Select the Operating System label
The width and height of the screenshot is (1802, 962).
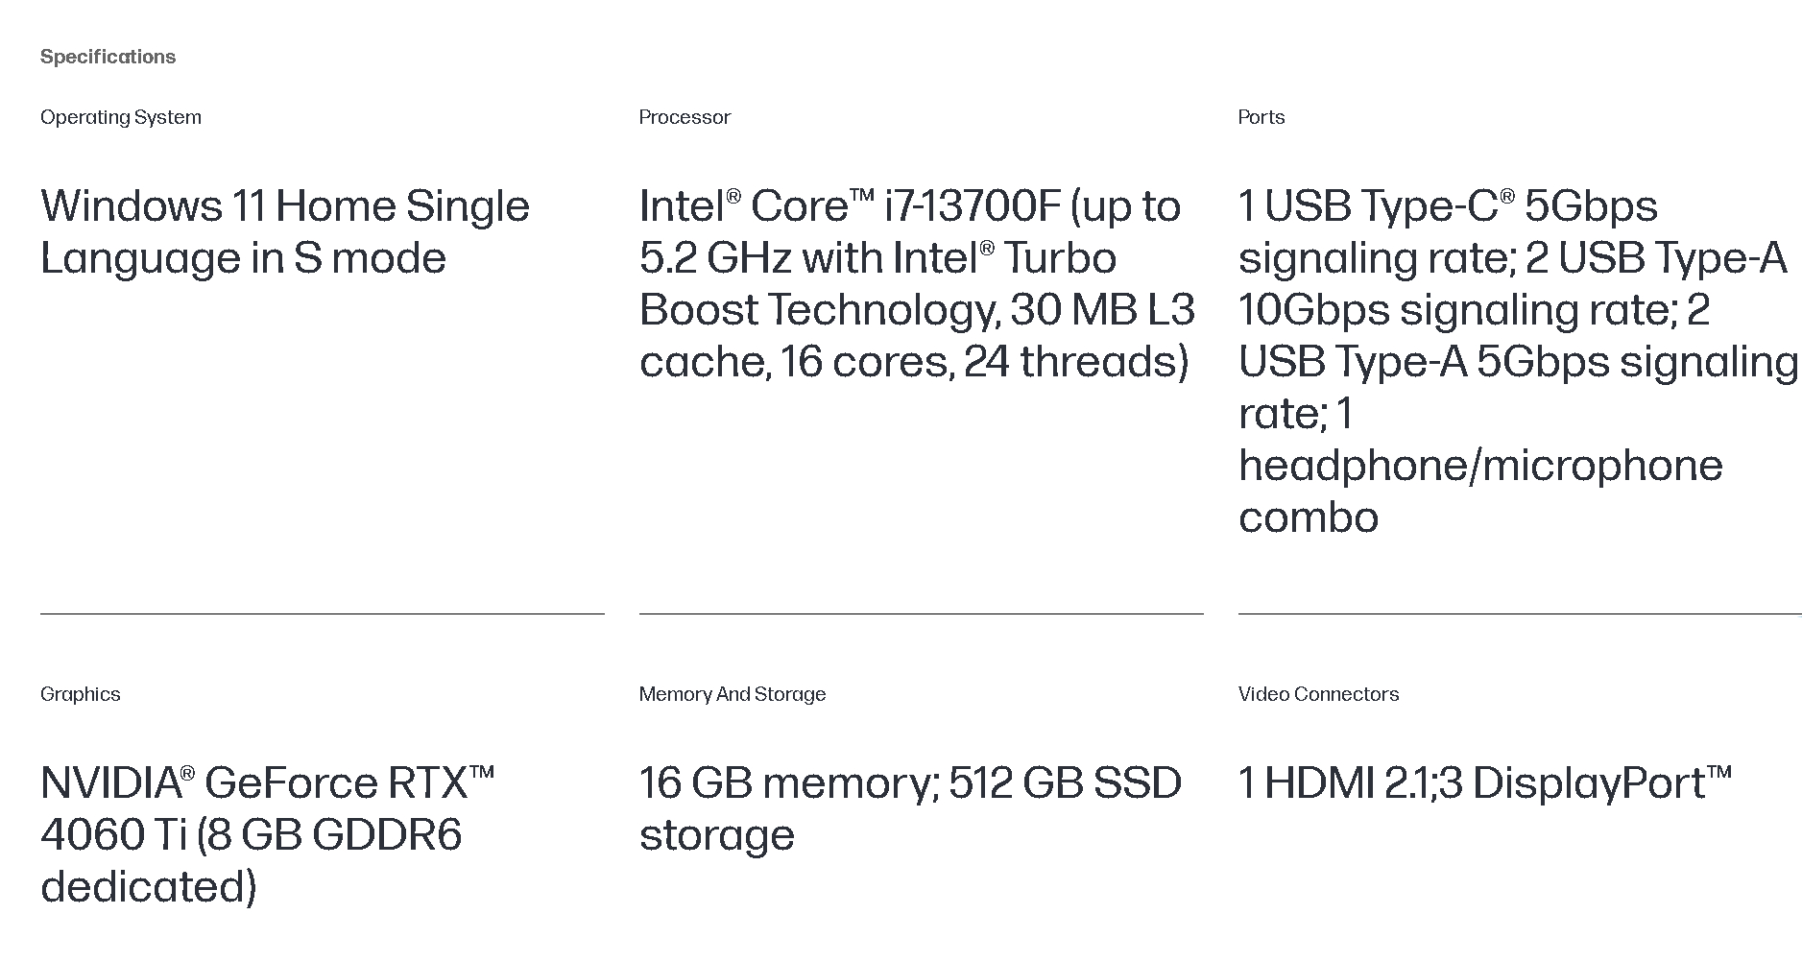(121, 117)
